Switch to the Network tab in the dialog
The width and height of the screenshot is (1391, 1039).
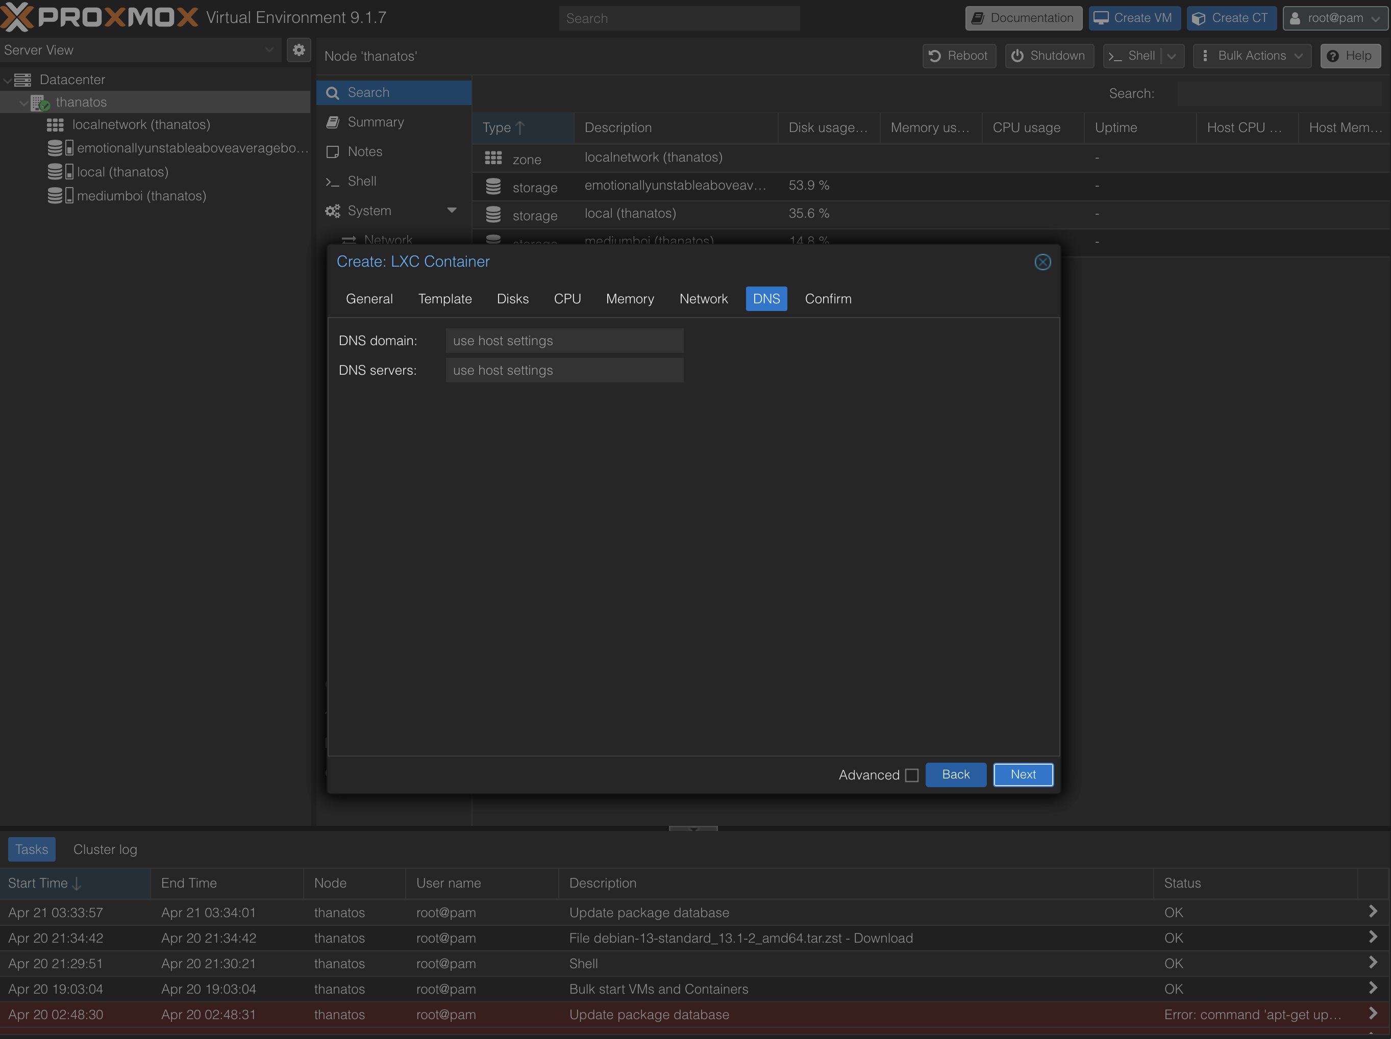(x=704, y=299)
